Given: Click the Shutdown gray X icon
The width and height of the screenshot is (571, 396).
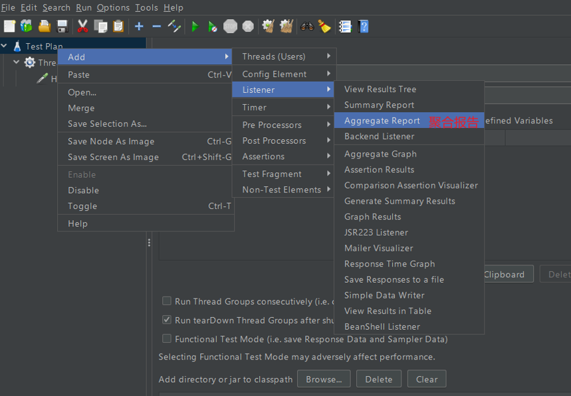Looking at the screenshot, I should [248, 27].
